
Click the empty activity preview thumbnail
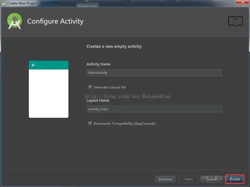click(49, 89)
